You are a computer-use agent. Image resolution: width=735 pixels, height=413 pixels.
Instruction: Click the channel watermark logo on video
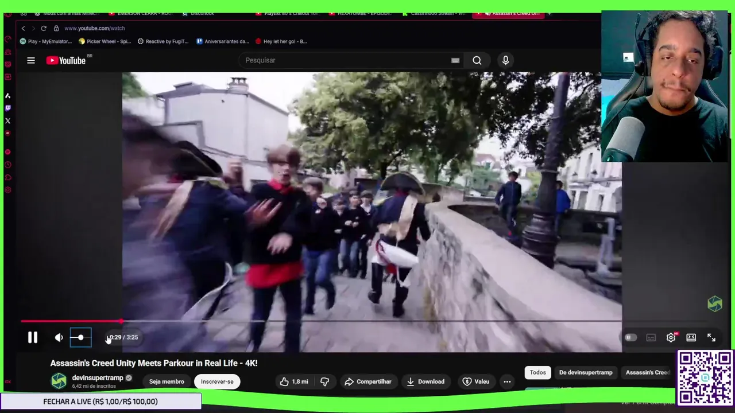point(715,303)
